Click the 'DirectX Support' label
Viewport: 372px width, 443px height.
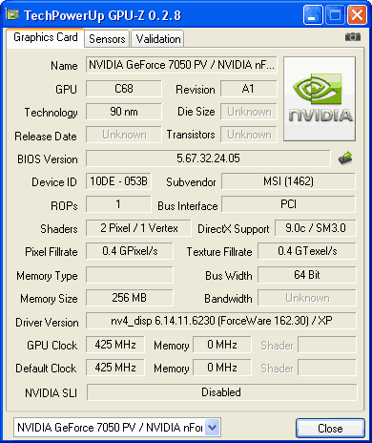tap(234, 229)
